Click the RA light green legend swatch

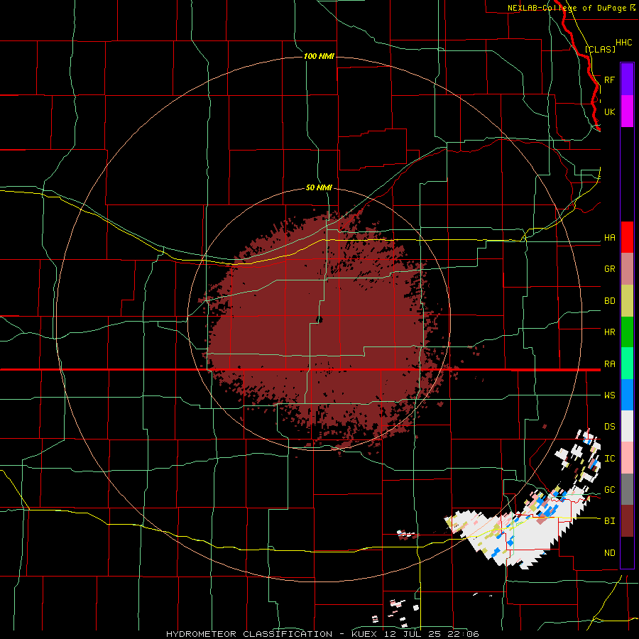pos(627,364)
